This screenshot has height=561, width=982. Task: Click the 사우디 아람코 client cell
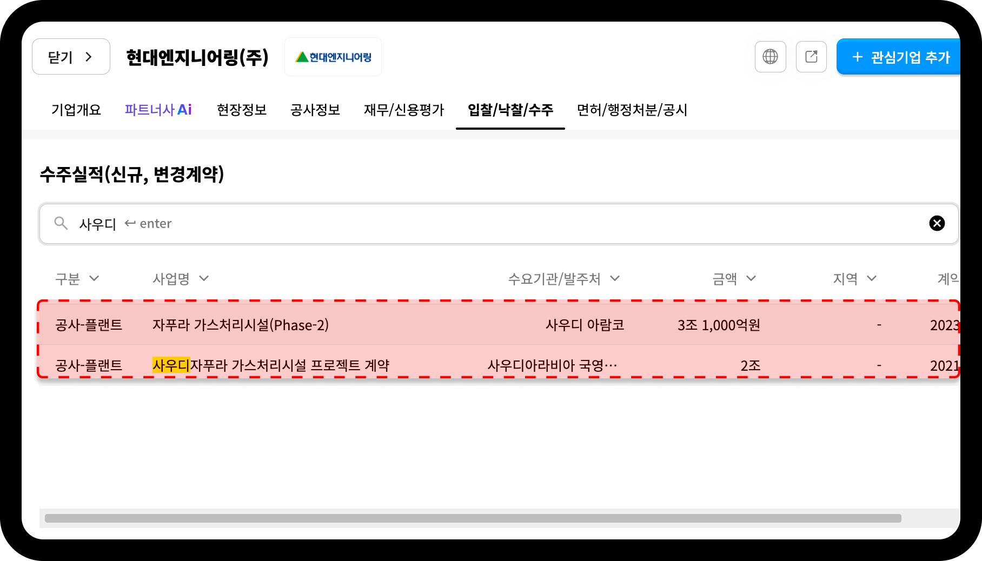585,325
